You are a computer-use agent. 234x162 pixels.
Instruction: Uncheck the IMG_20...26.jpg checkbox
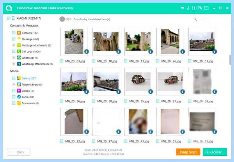pyautogui.click(x=158, y=61)
